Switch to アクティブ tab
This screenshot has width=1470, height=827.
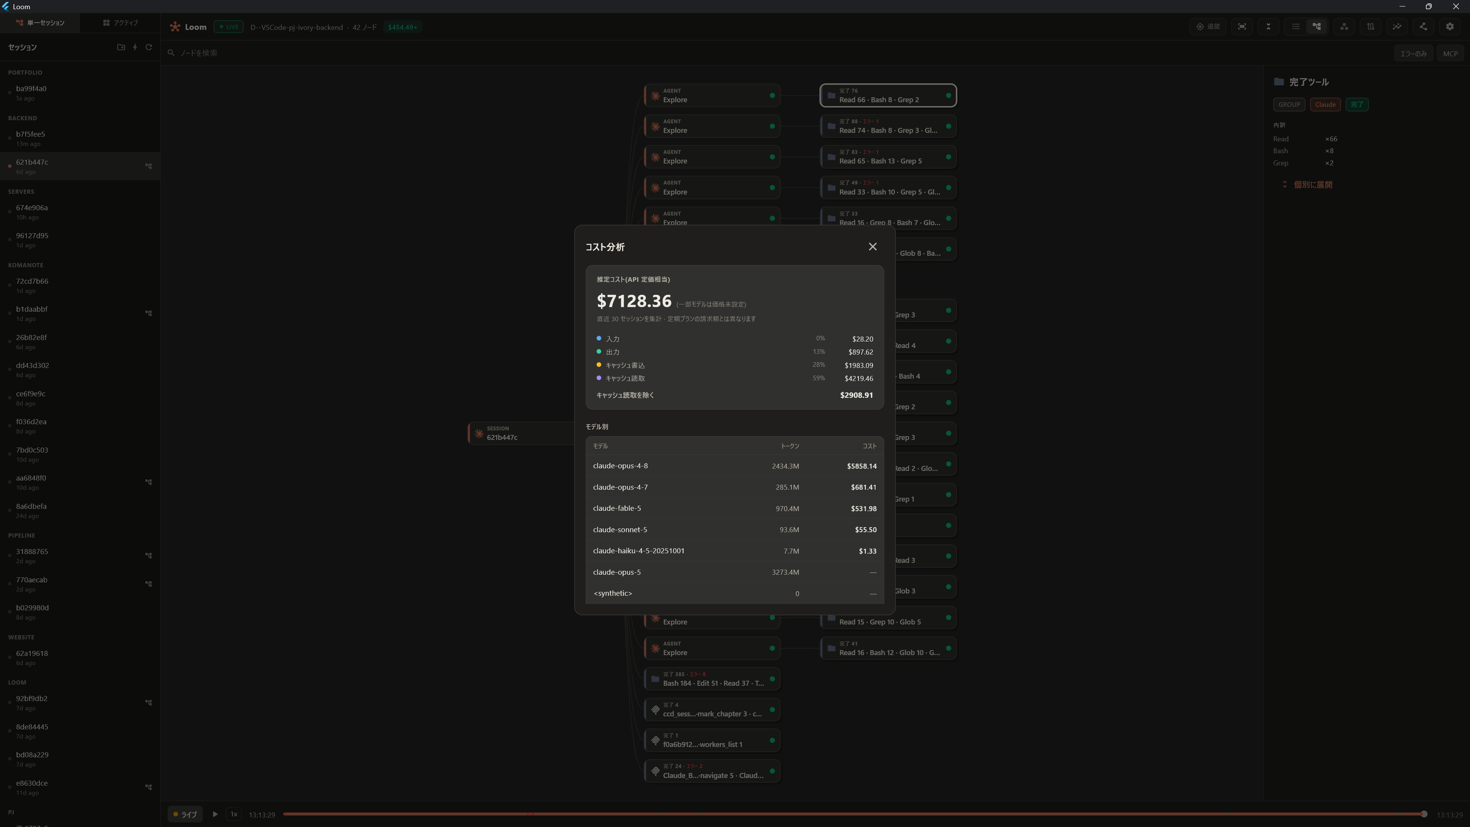click(x=121, y=23)
